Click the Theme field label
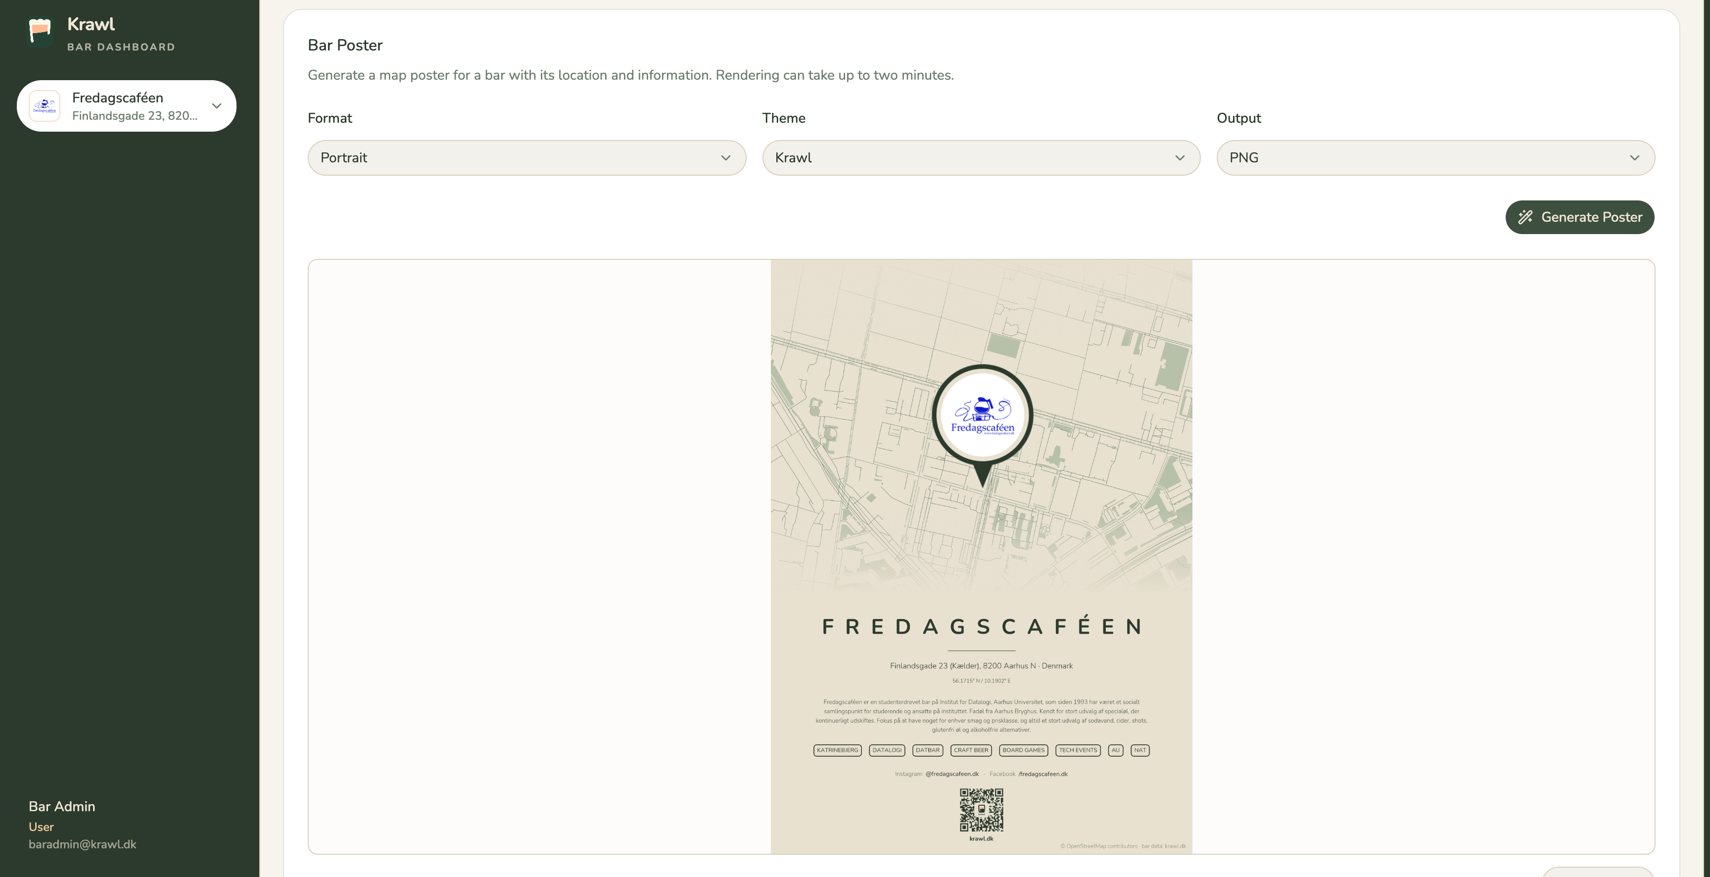The image size is (1710, 877). pyautogui.click(x=783, y=118)
